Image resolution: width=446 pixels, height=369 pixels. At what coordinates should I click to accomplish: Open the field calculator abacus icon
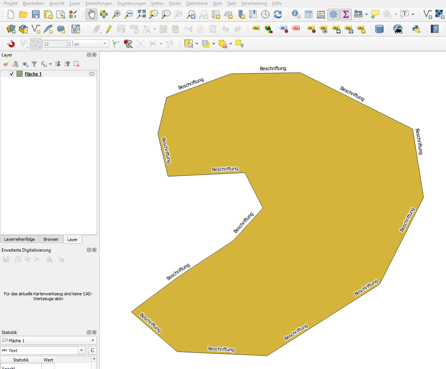tap(321, 15)
